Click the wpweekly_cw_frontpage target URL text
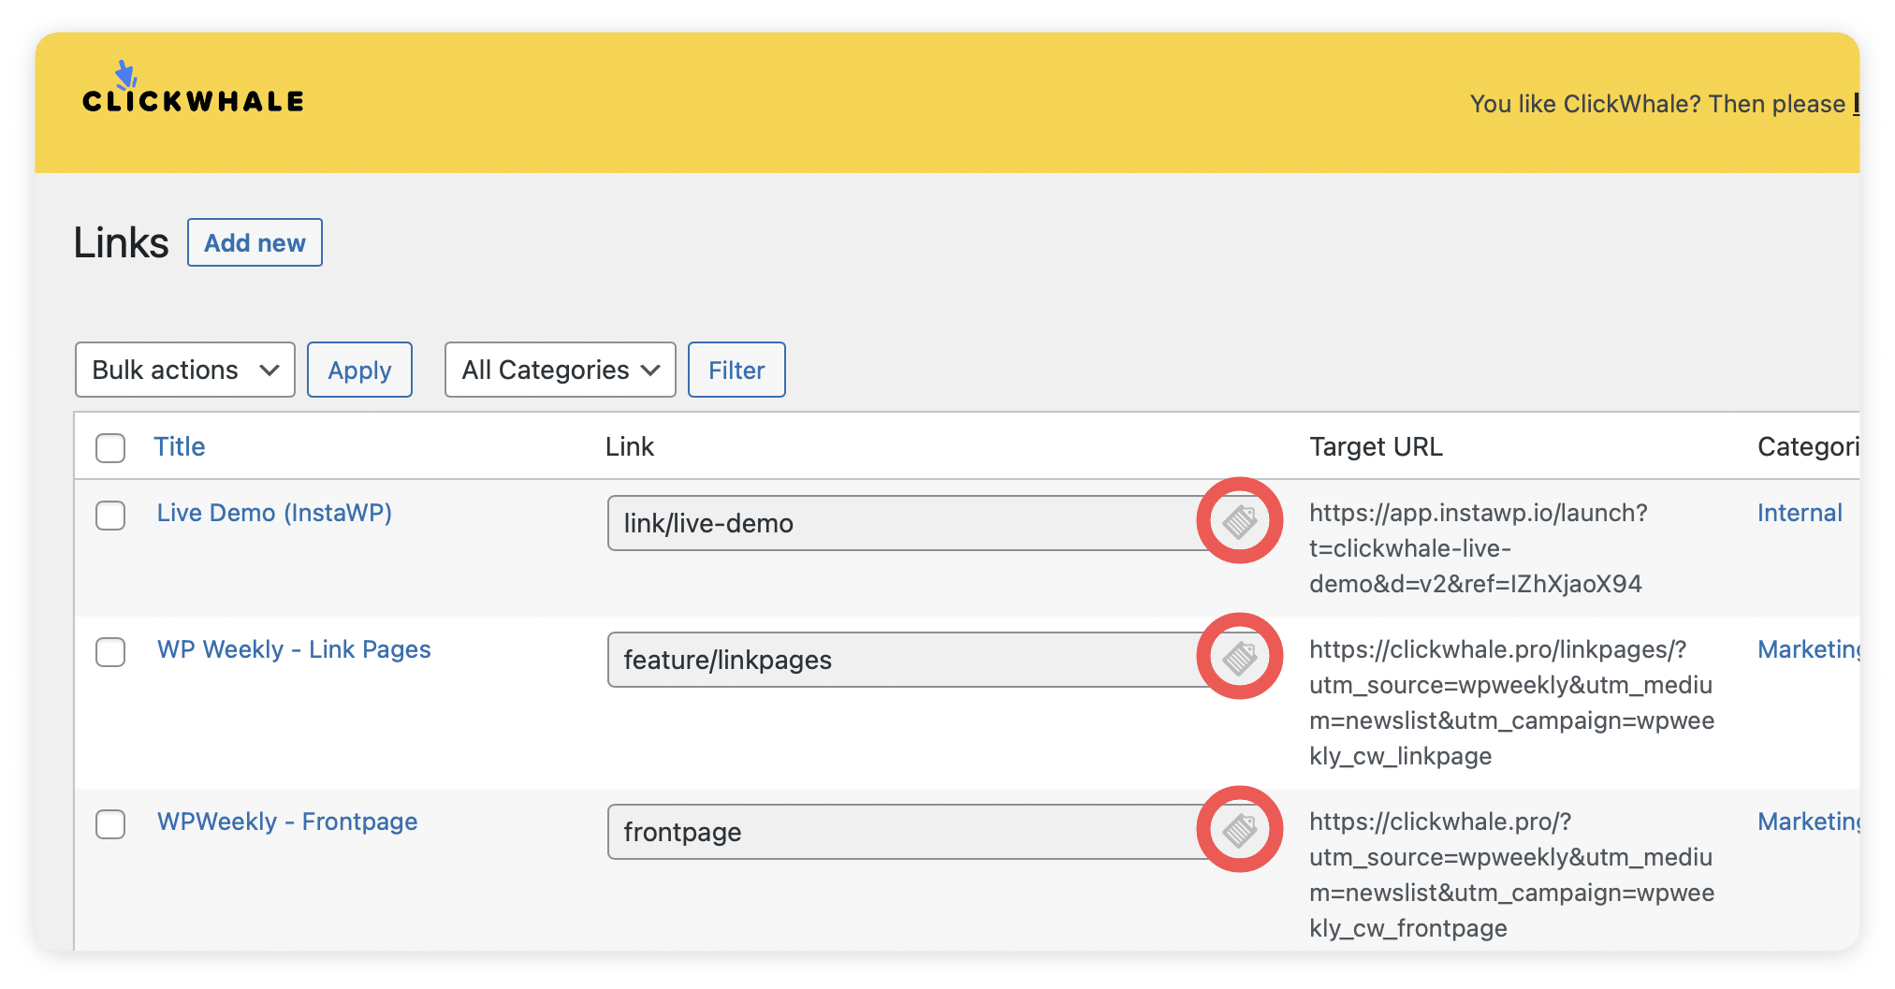Screen dimensions: 1895x989 pyautogui.click(x=1511, y=875)
